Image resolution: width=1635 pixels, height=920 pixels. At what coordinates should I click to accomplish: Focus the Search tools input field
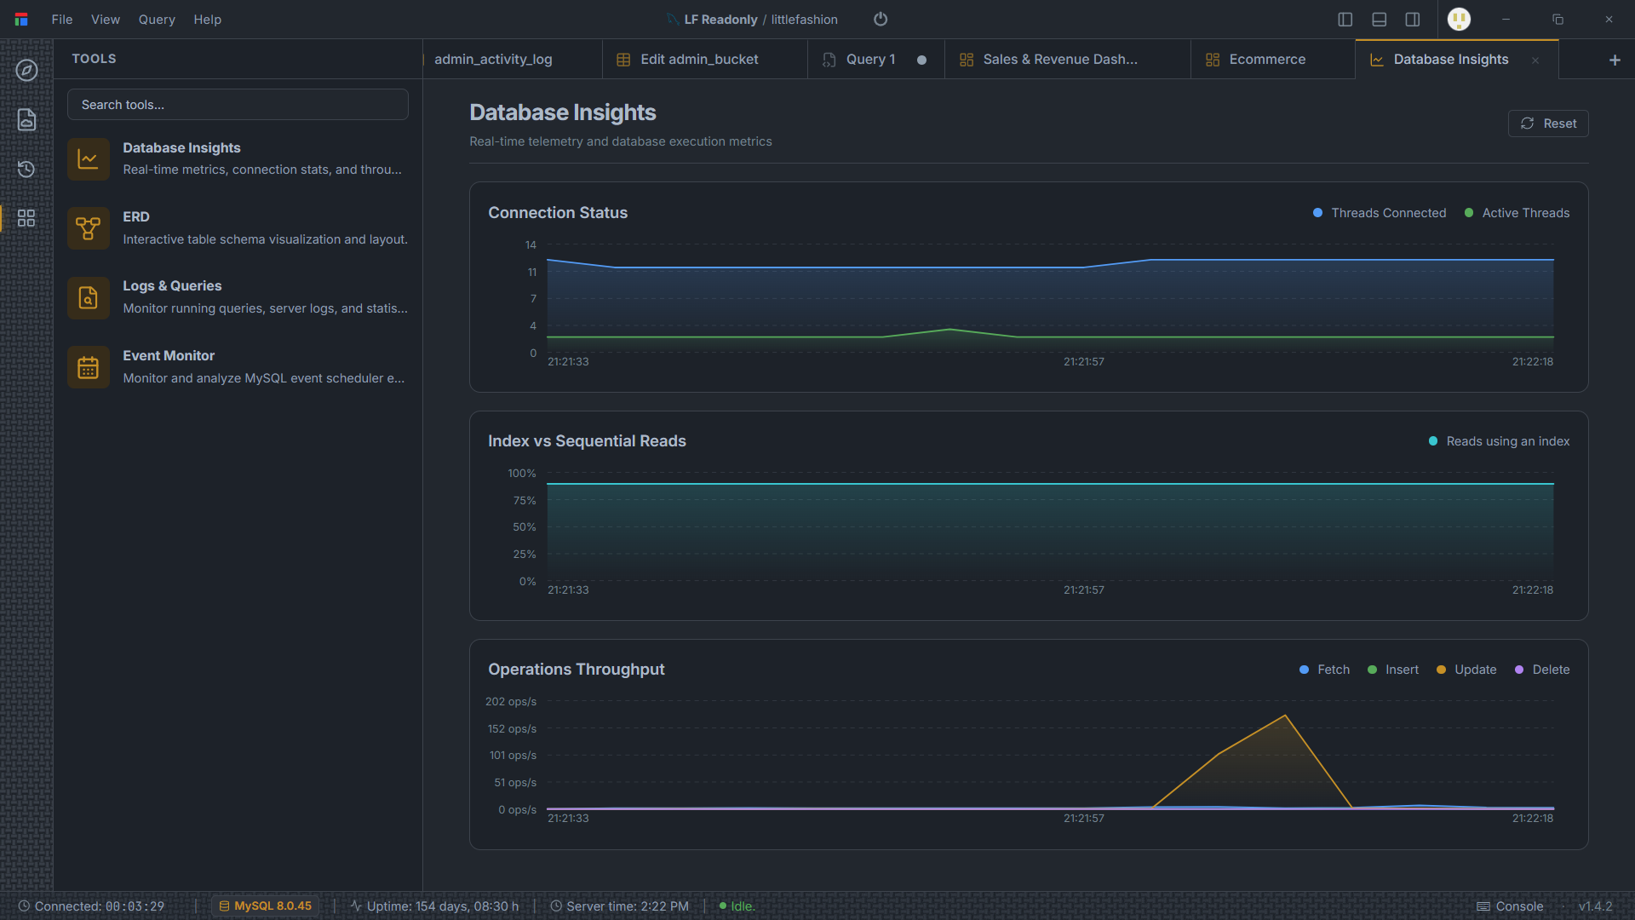tap(238, 105)
